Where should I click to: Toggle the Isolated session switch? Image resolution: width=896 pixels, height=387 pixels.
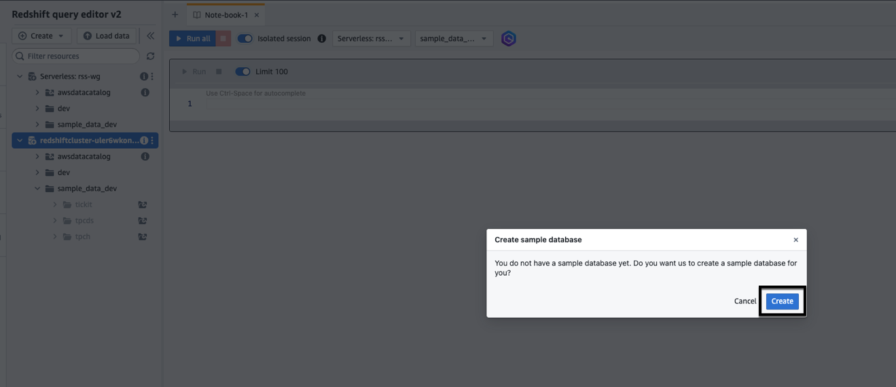245,39
